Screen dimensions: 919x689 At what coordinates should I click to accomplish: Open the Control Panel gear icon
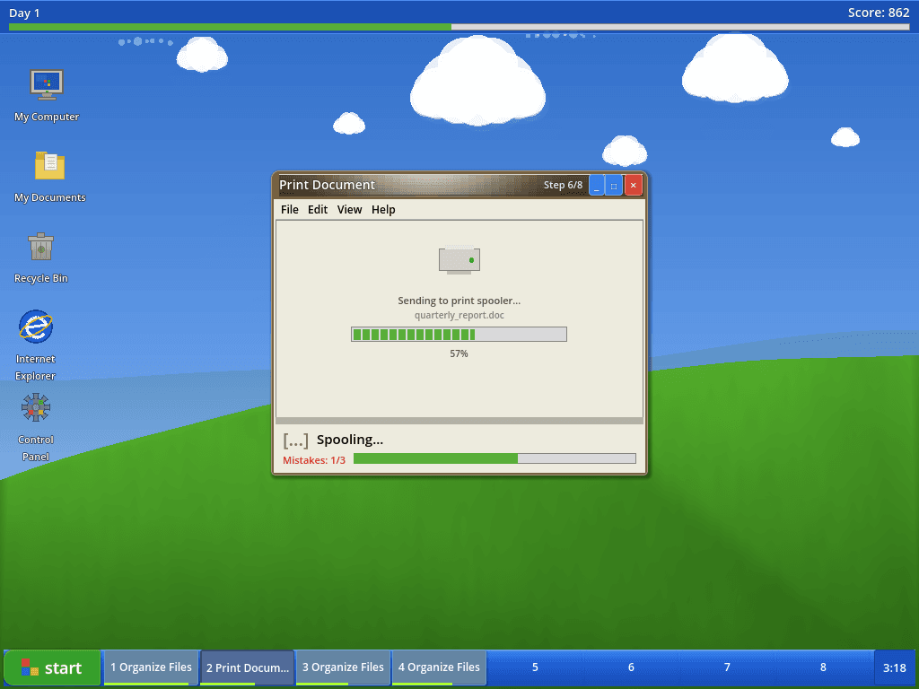(36, 408)
